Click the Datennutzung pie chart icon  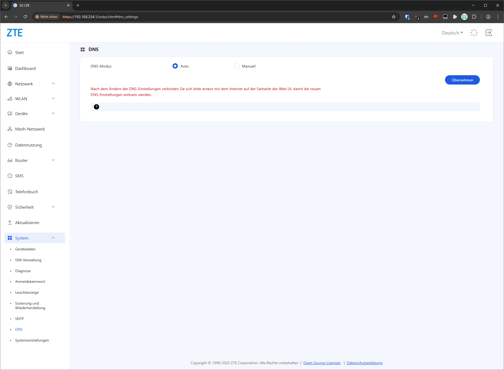click(10, 145)
